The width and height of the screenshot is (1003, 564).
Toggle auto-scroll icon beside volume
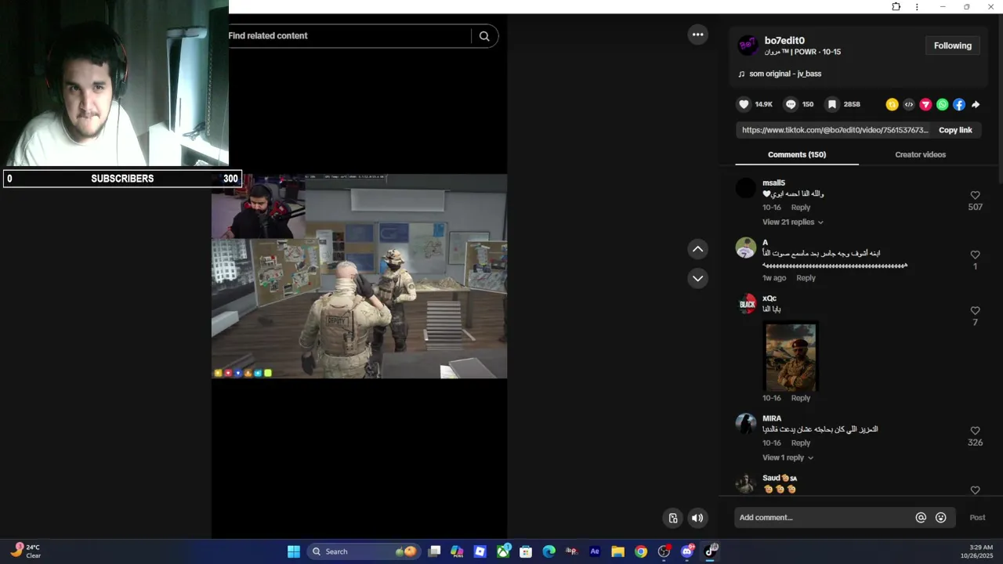coord(673,518)
